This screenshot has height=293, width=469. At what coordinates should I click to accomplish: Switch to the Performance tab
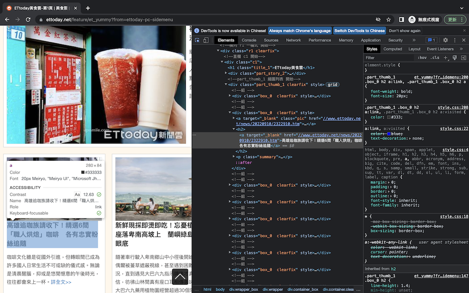point(320,40)
